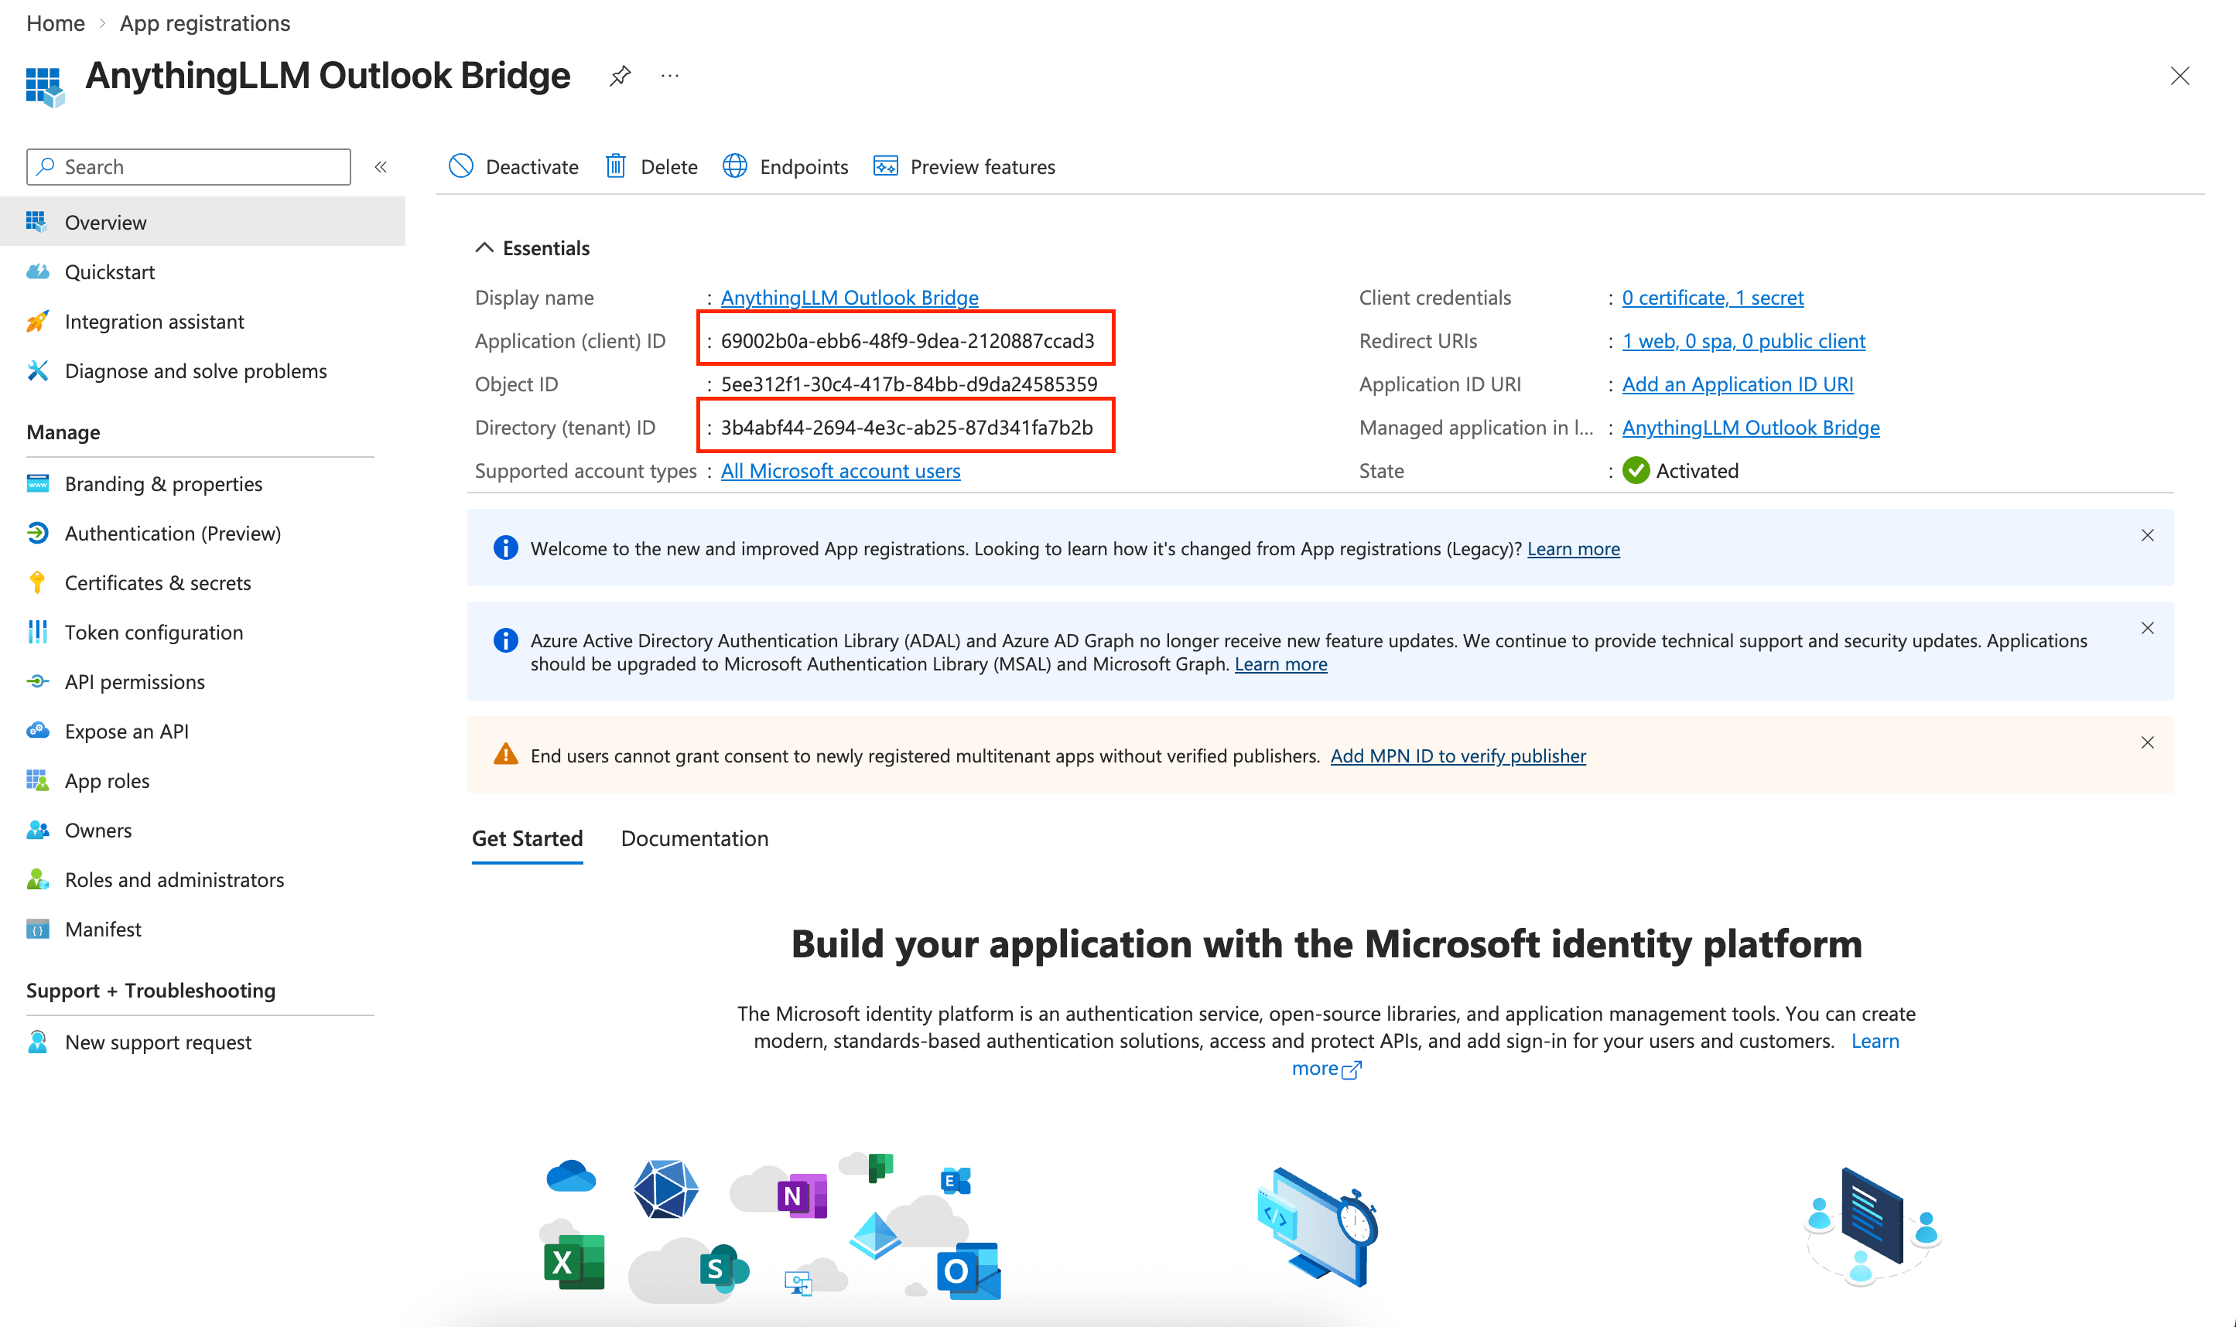Open the more options ellipsis menu
The height and width of the screenshot is (1327, 2236).
pos(669,76)
